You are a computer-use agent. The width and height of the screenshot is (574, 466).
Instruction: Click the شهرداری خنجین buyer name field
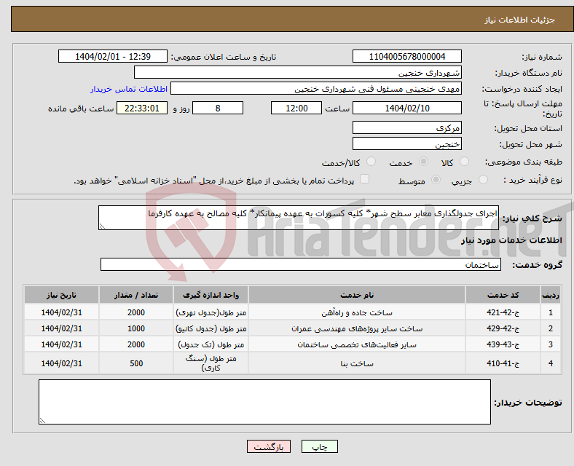coord(298,72)
